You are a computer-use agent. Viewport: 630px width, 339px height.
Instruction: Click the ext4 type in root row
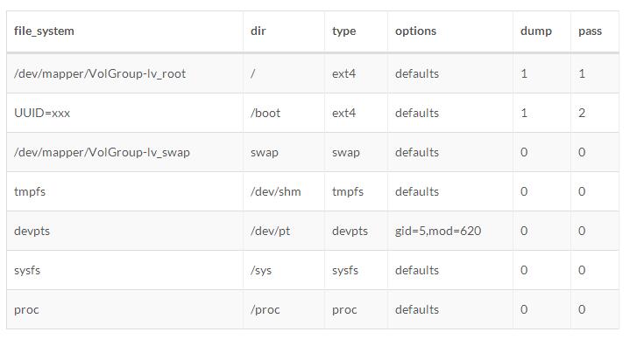pos(344,73)
